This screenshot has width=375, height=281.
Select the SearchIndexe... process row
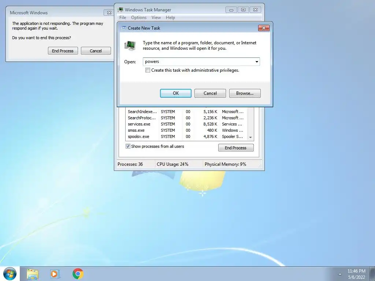tap(186, 112)
